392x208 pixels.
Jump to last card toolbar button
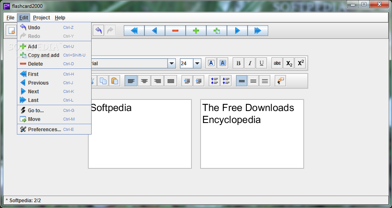[x=258, y=31]
